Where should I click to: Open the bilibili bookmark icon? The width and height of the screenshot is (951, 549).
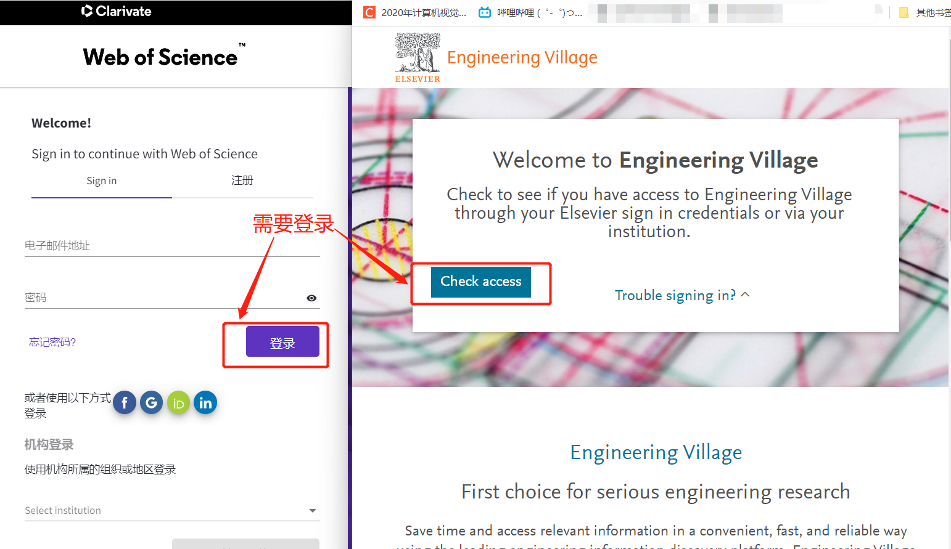pos(485,12)
